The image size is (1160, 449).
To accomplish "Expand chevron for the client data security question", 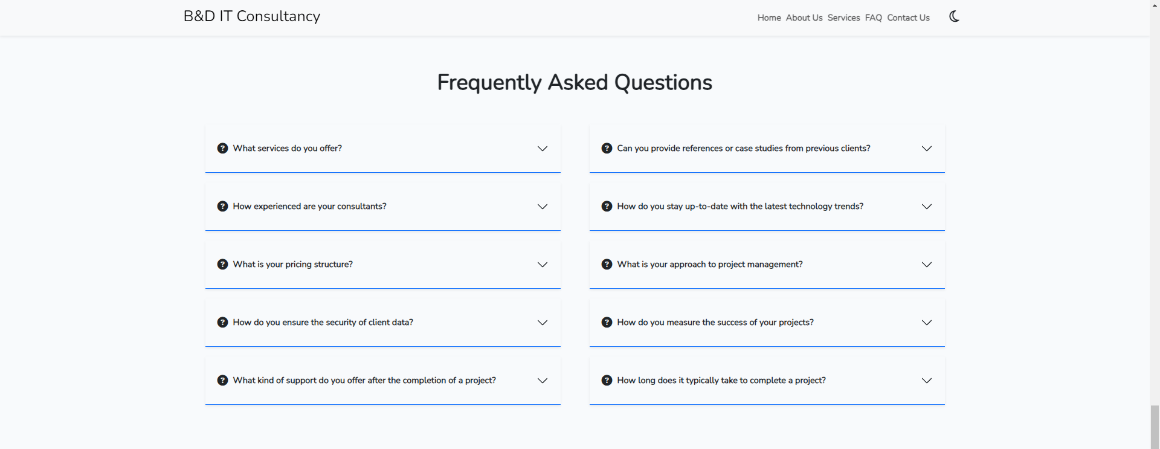I will pyautogui.click(x=543, y=323).
